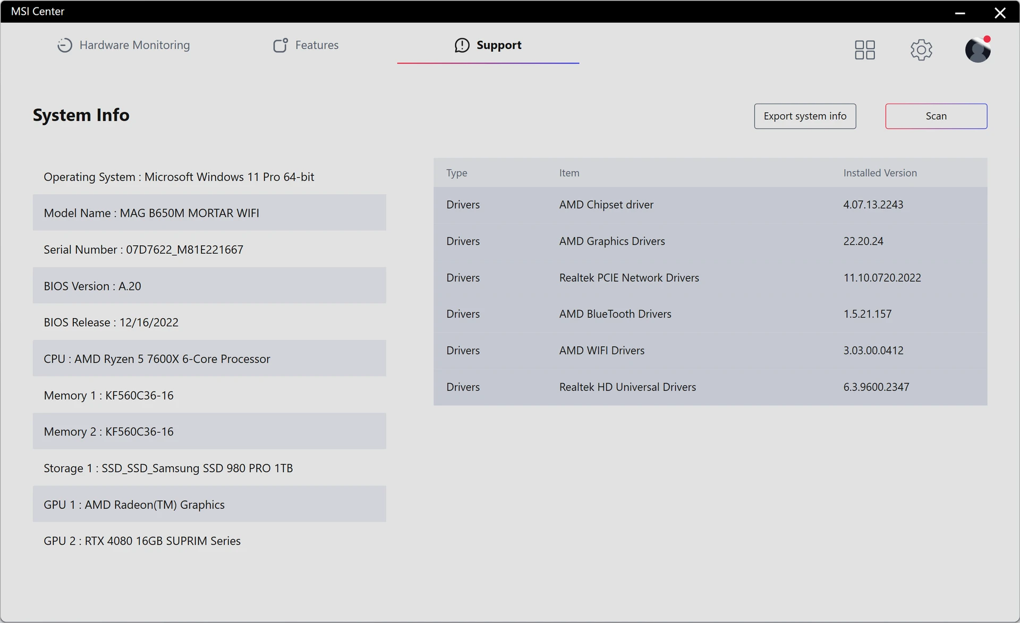Viewport: 1020px width, 623px height.
Task: Click the GPU 1 AMD Radeon row
Action: click(x=209, y=504)
